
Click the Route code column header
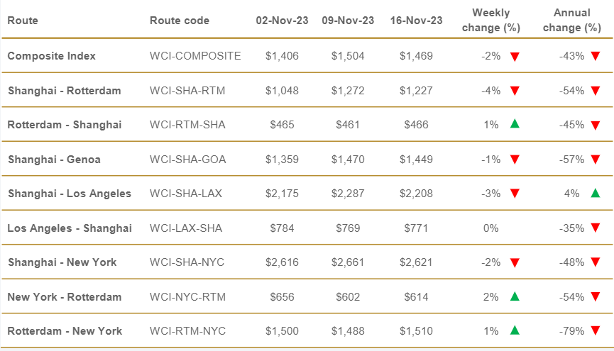click(180, 21)
